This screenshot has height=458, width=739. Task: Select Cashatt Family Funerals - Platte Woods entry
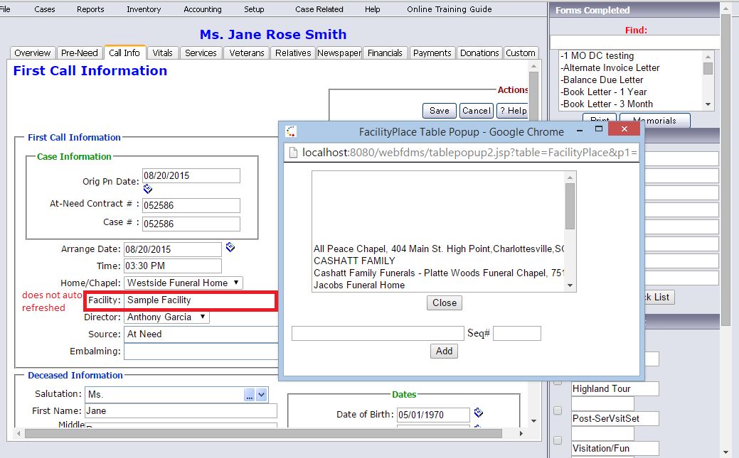pos(438,273)
